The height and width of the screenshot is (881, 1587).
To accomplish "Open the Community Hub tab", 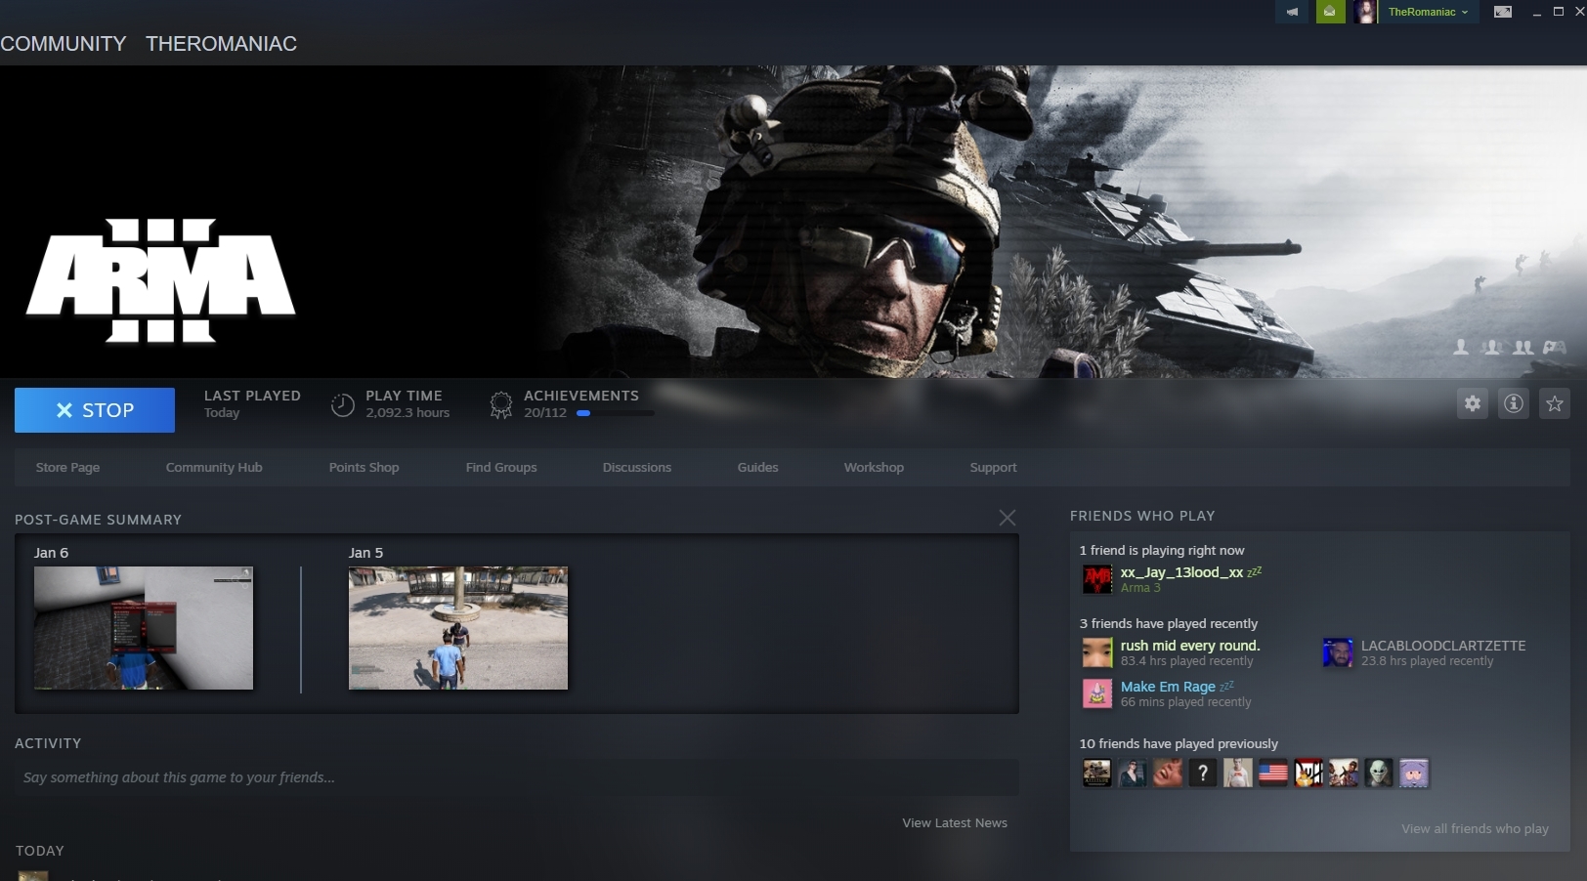I will tap(214, 467).
